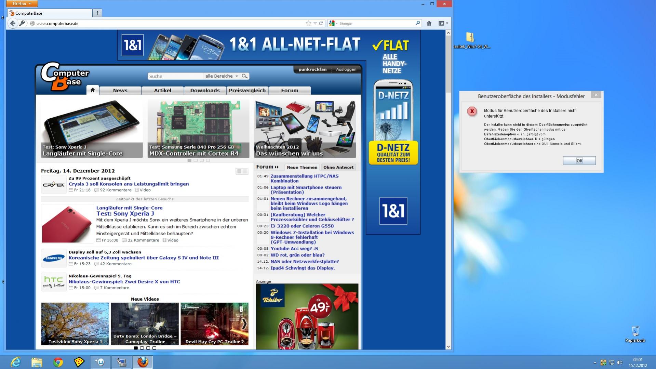The width and height of the screenshot is (656, 369).
Task: Launch Google Chrome from the taskbar
Action: coord(58,362)
